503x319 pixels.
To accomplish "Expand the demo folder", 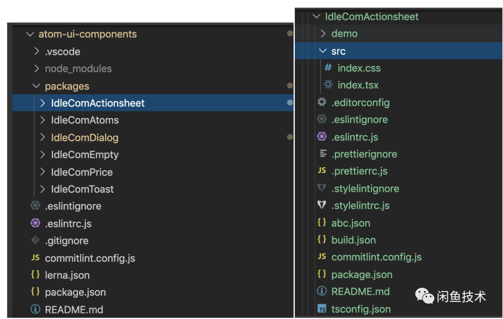I will click(323, 34).
